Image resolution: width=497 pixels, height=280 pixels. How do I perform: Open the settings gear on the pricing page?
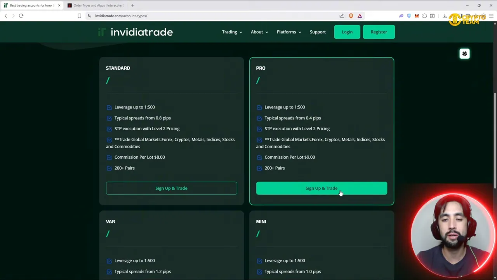464,54
